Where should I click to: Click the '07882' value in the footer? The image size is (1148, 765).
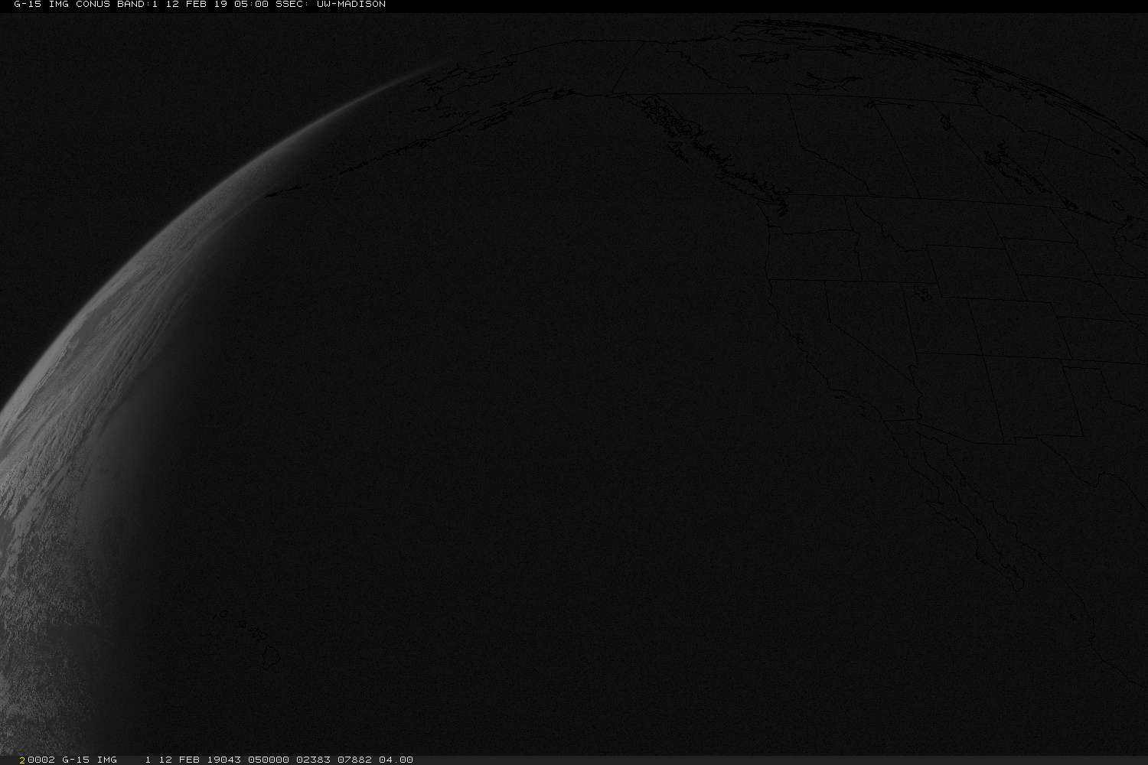(355, 760)
